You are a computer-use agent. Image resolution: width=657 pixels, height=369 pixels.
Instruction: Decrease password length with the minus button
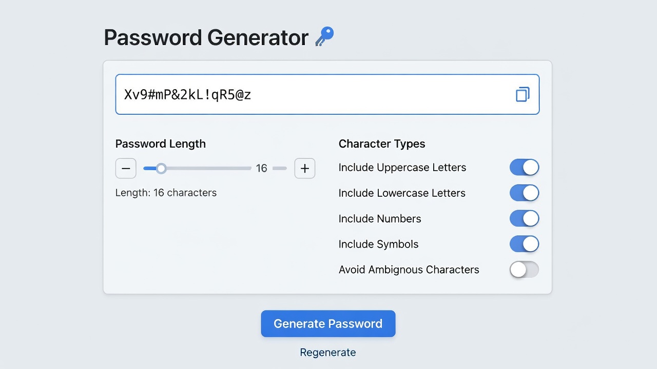pyautogui.click(x=126, y=168)
